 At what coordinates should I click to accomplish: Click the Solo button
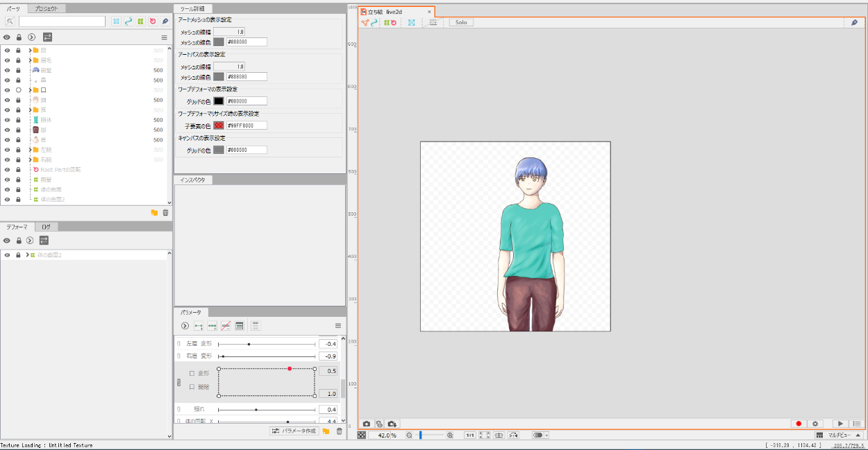pyautogui.click(x=461, y=23)
